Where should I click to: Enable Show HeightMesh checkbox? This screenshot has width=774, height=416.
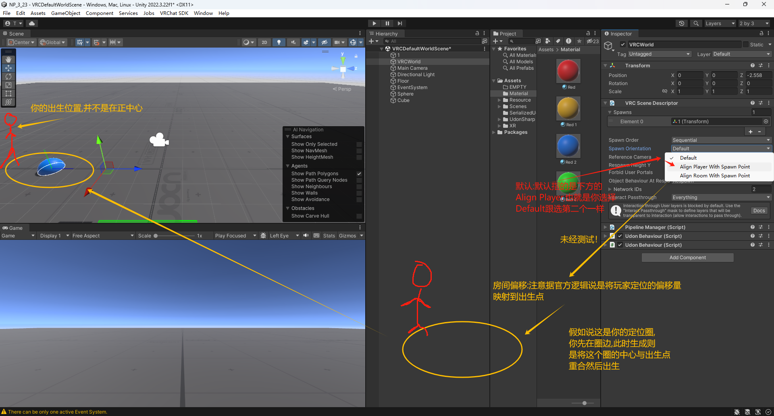click(359, 157)
